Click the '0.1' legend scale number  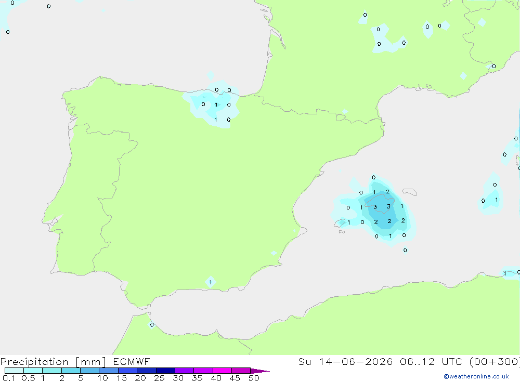click(9, 378)
